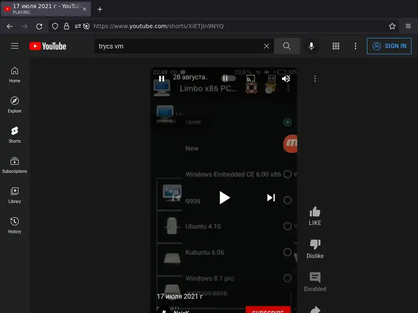Open the Short's more actions three-dot menu
The image size is (418, 313).
(x=315, y=79)
